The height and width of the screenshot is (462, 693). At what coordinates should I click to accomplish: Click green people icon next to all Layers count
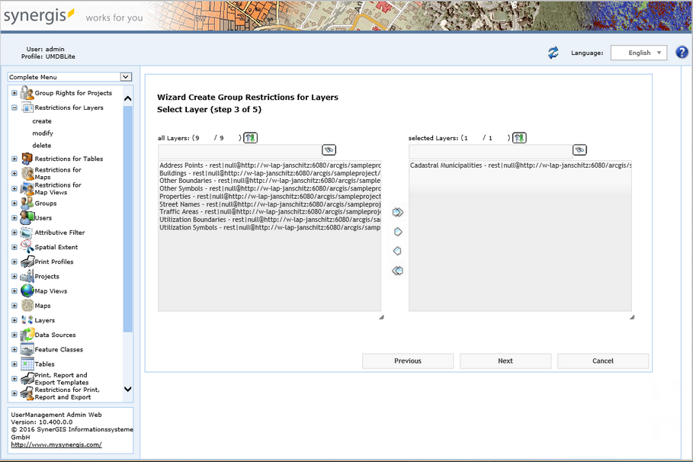[x=250, y=138]
